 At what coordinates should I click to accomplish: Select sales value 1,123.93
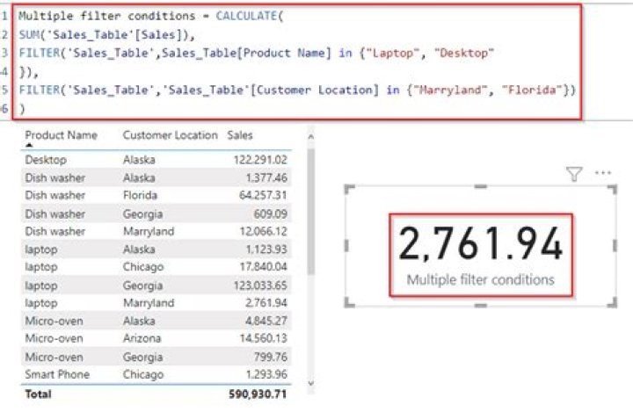click(266, 249)
